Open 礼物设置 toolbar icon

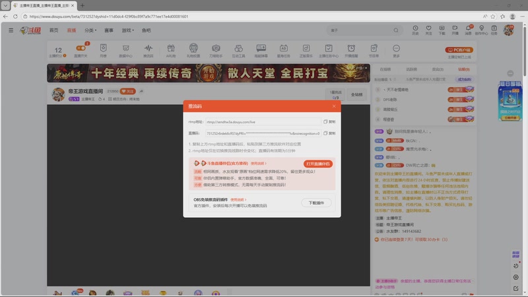(x=193, y=51)
